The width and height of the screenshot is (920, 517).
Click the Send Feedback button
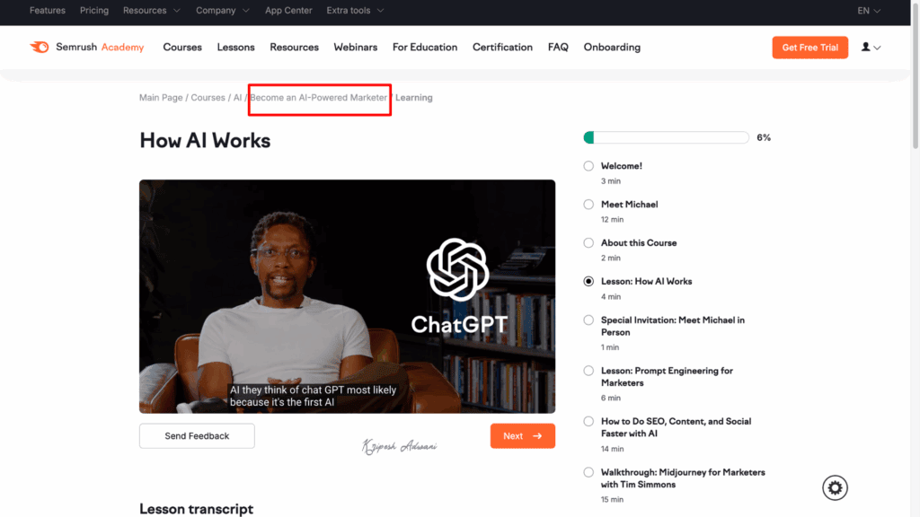tap(196, 435)
